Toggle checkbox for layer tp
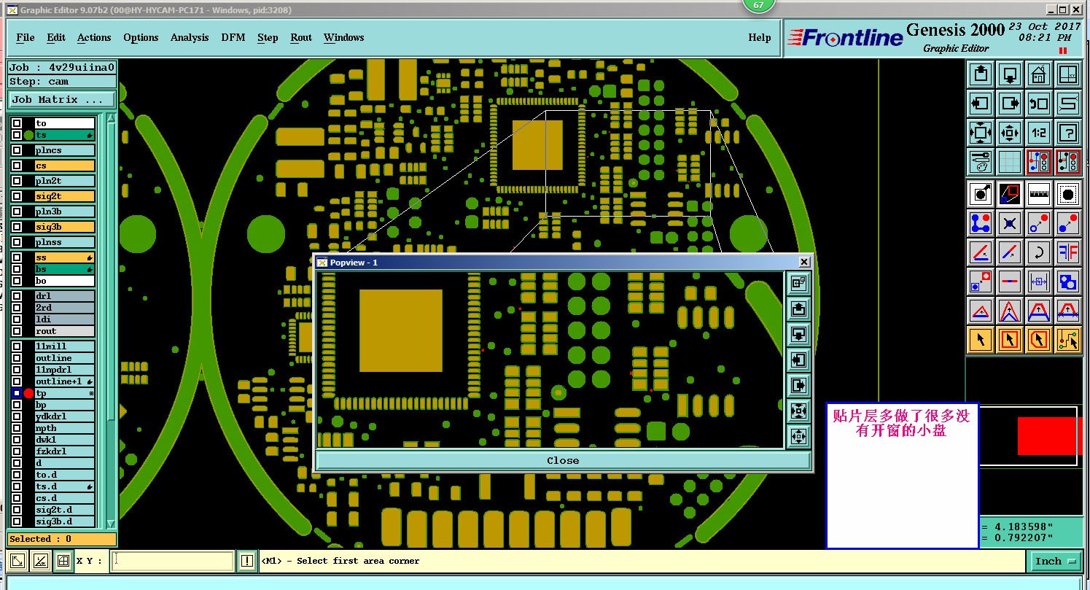The image size is (1090, 590). tap(17, 393)
